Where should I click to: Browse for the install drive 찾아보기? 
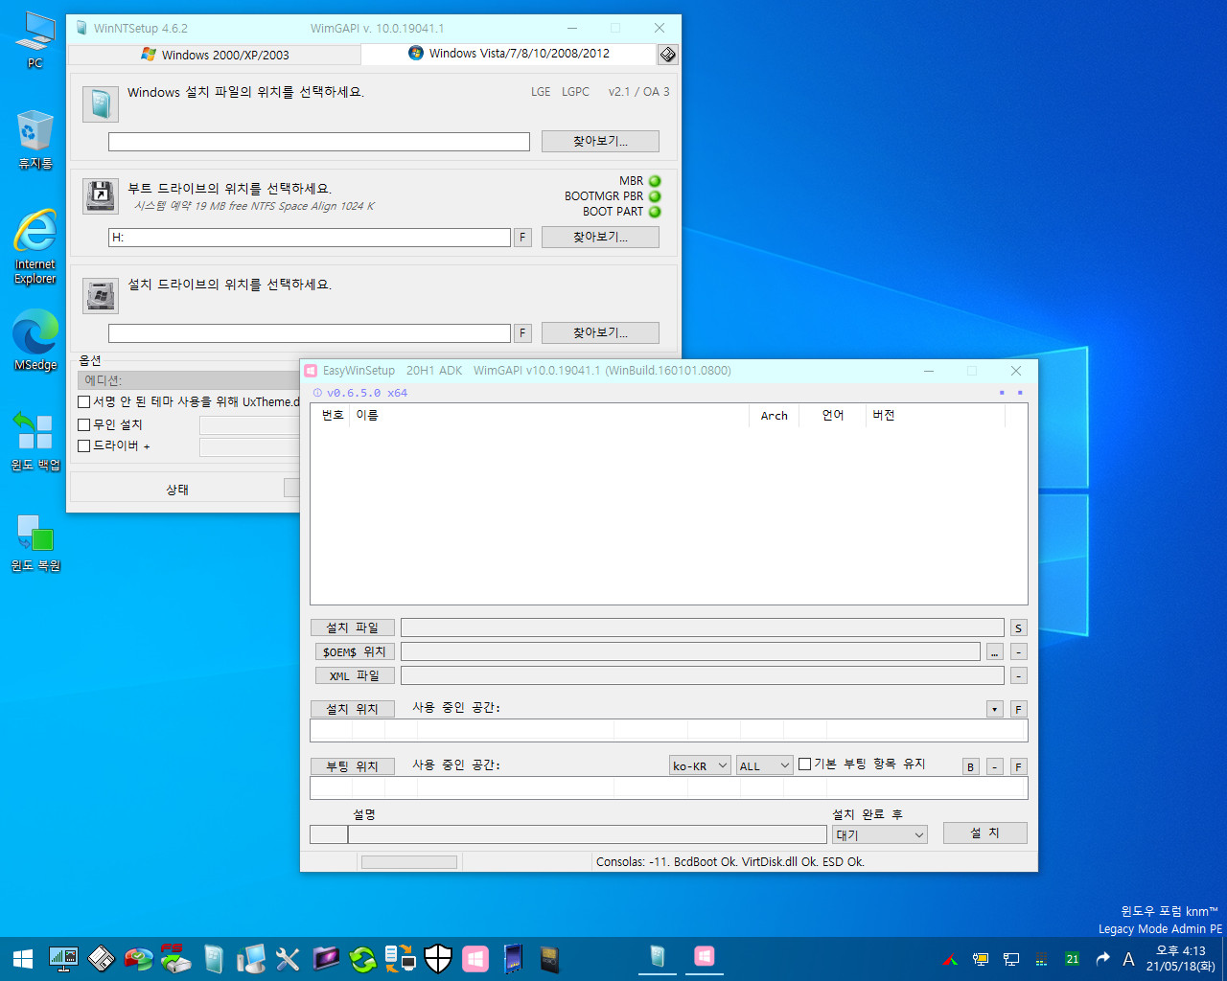(x=600, y=332)
